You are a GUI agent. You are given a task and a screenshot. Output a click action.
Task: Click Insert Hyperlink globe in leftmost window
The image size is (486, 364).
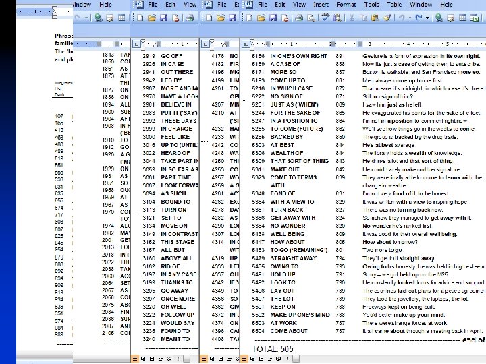pyautogui.click(x=99, y=18)
